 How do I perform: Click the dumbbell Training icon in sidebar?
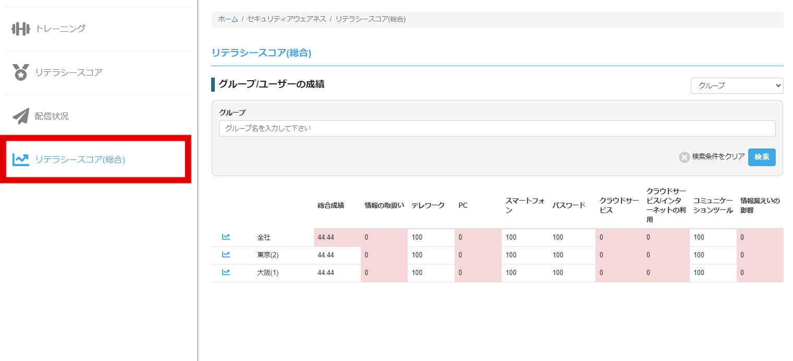click(21, 29)
